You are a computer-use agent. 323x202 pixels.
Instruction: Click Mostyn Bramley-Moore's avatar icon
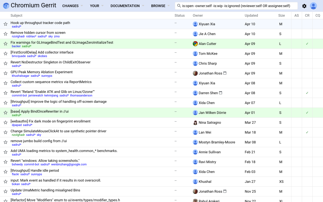click(195, 142)
